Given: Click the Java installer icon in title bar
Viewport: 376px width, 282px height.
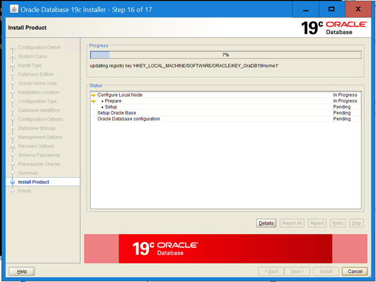Looking at the screenshot, I should [x=14, y=9].
